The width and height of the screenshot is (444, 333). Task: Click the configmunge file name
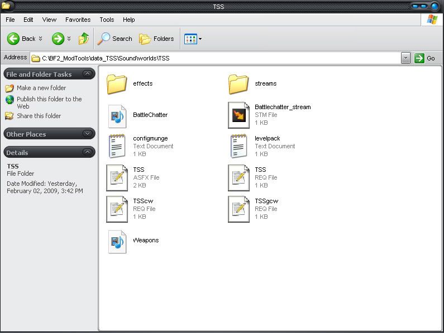(x=150, y=138)
